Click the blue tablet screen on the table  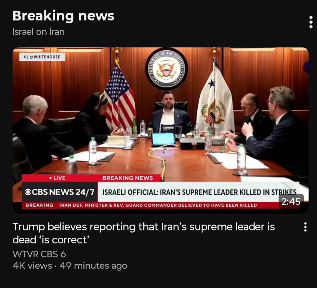(x=163, y=139)
